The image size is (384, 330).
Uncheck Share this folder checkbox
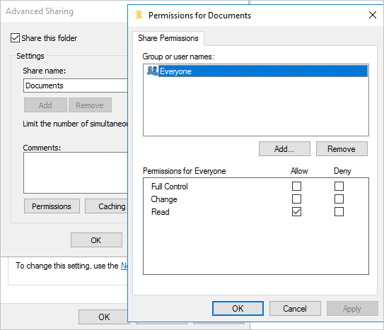tap(15, 38)
